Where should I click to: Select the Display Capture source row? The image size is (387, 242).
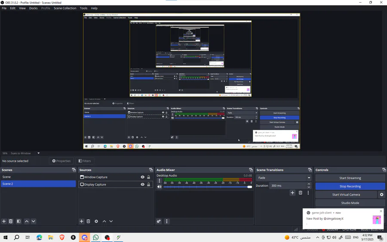tap(116, 184)
